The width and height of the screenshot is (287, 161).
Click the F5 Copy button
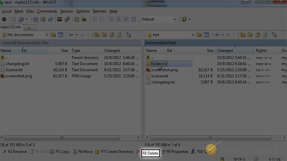point(59,152)
